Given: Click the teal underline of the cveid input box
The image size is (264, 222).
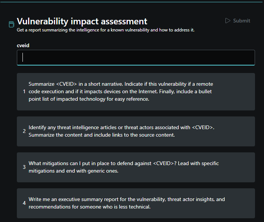Looking at the screenshot, I should (x=136, y=65).
